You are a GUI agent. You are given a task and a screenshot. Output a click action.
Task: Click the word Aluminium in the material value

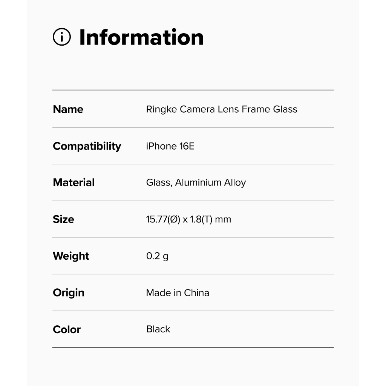point(198,182)
